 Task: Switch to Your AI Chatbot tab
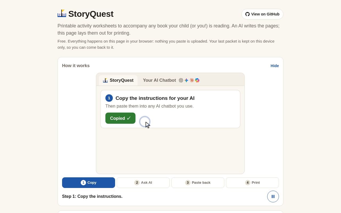171,80
